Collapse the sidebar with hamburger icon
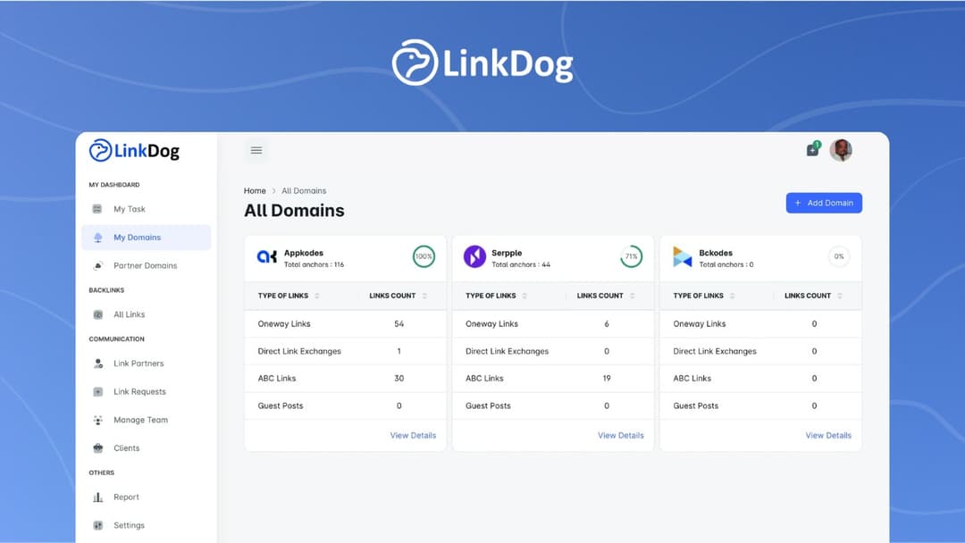 tap(256, 150)
